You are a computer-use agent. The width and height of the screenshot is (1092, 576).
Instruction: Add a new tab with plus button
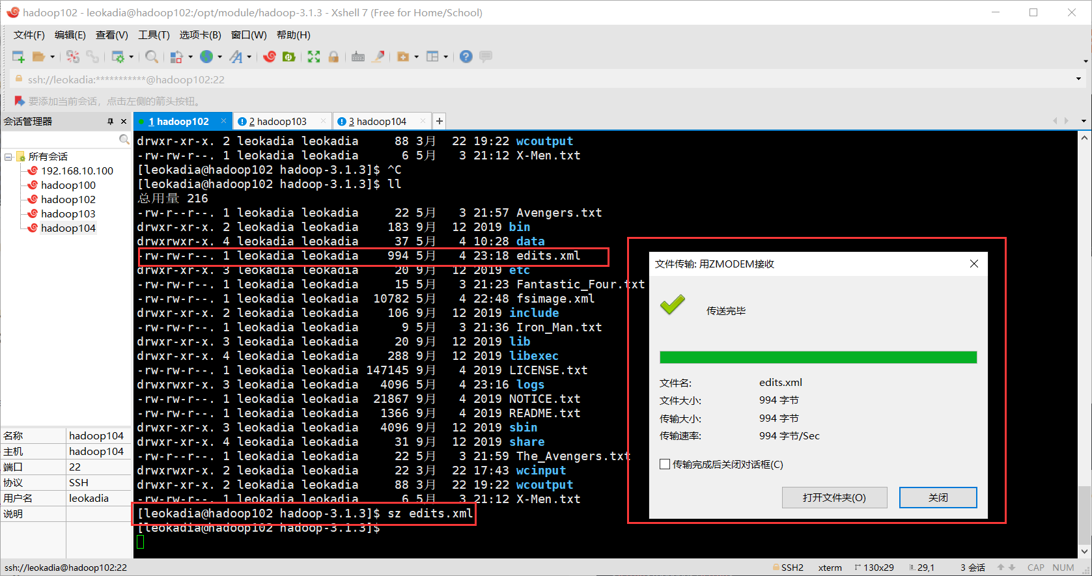[x=440, y=121]
